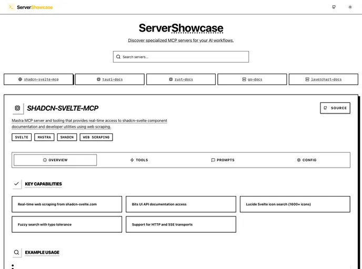
Task: Select the shadcn-svelte-mcp server button
Action: point(38,79)
